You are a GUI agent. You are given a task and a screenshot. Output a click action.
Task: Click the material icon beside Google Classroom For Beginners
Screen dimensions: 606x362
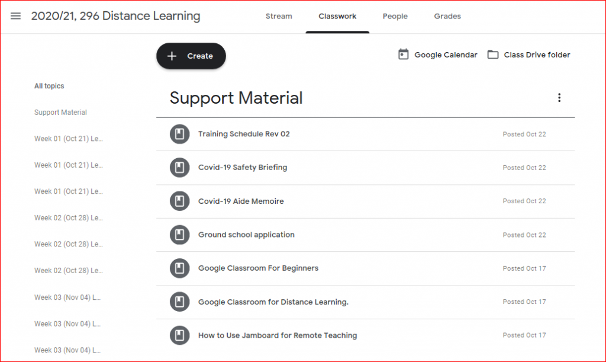(179, 268)
